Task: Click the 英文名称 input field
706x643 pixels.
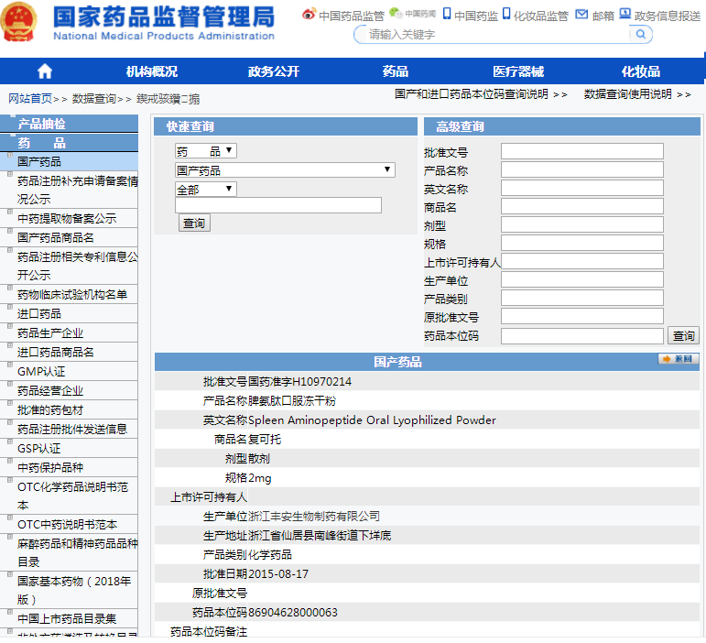Action: pos(582,188)
